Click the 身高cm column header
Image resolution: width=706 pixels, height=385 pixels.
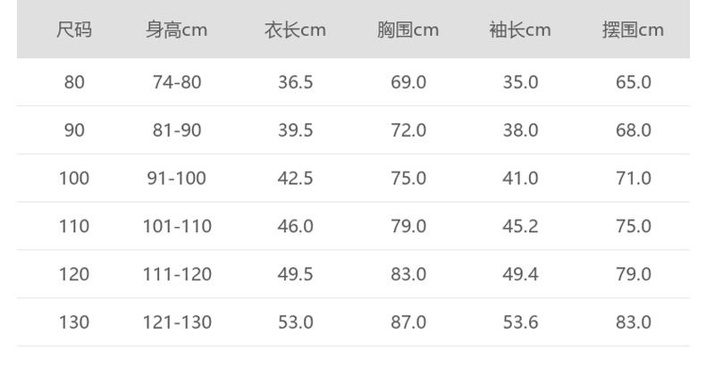click(177, 30)
